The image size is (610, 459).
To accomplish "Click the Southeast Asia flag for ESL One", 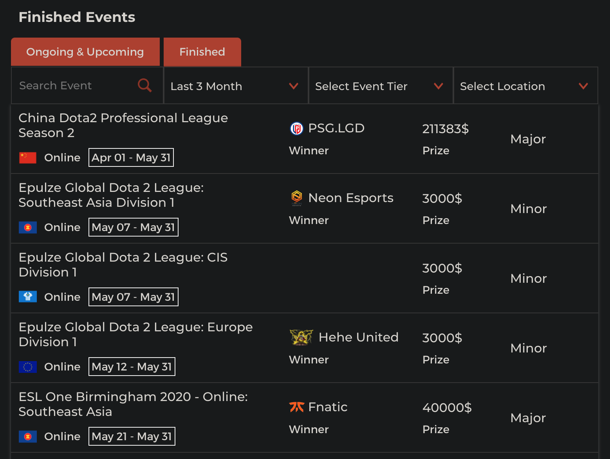I will pos(28,436).
